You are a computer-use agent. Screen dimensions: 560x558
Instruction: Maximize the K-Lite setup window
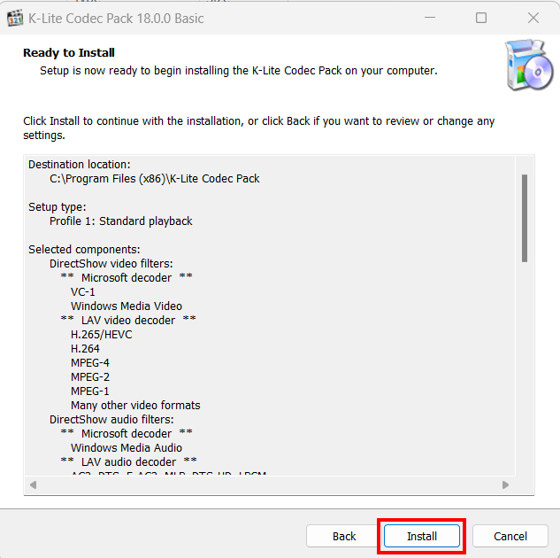(481, 18)
